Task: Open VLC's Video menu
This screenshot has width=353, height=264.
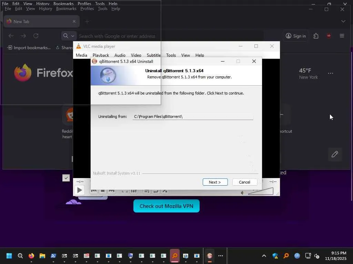Action: pyautogui.click(x=136, y=55)
